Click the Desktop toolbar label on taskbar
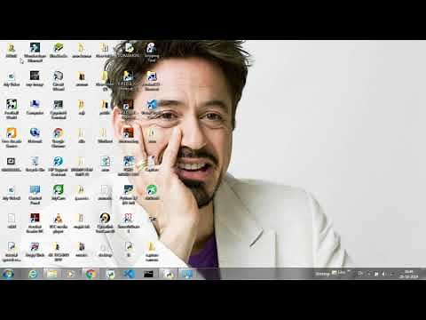The image size is (426, 320). (322, 274)
